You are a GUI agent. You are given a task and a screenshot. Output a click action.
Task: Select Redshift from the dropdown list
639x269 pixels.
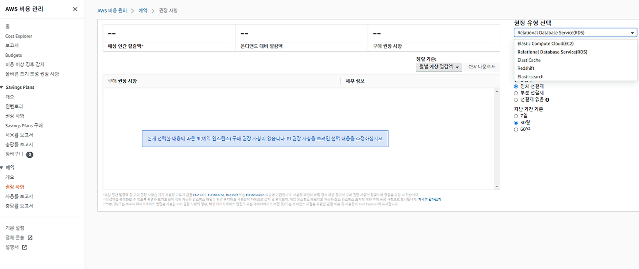576,68
